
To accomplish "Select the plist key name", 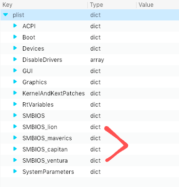I will coord(19,15).
